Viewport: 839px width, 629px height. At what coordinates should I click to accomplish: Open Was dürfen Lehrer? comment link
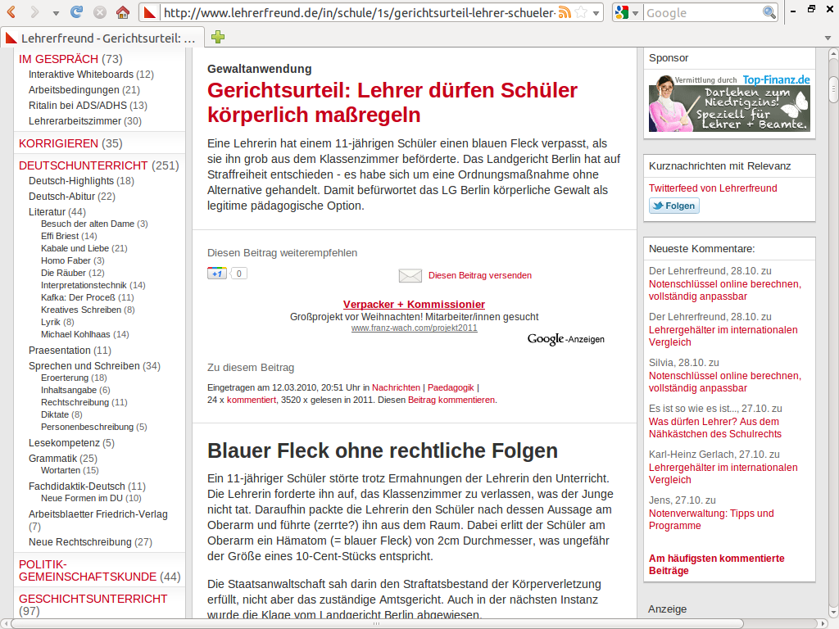714,428
